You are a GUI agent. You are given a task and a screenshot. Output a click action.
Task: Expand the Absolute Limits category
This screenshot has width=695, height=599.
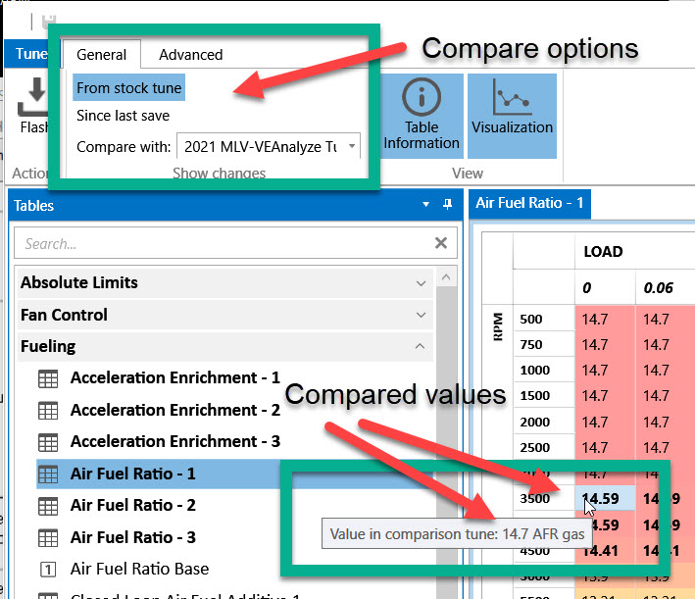[421, 282]
